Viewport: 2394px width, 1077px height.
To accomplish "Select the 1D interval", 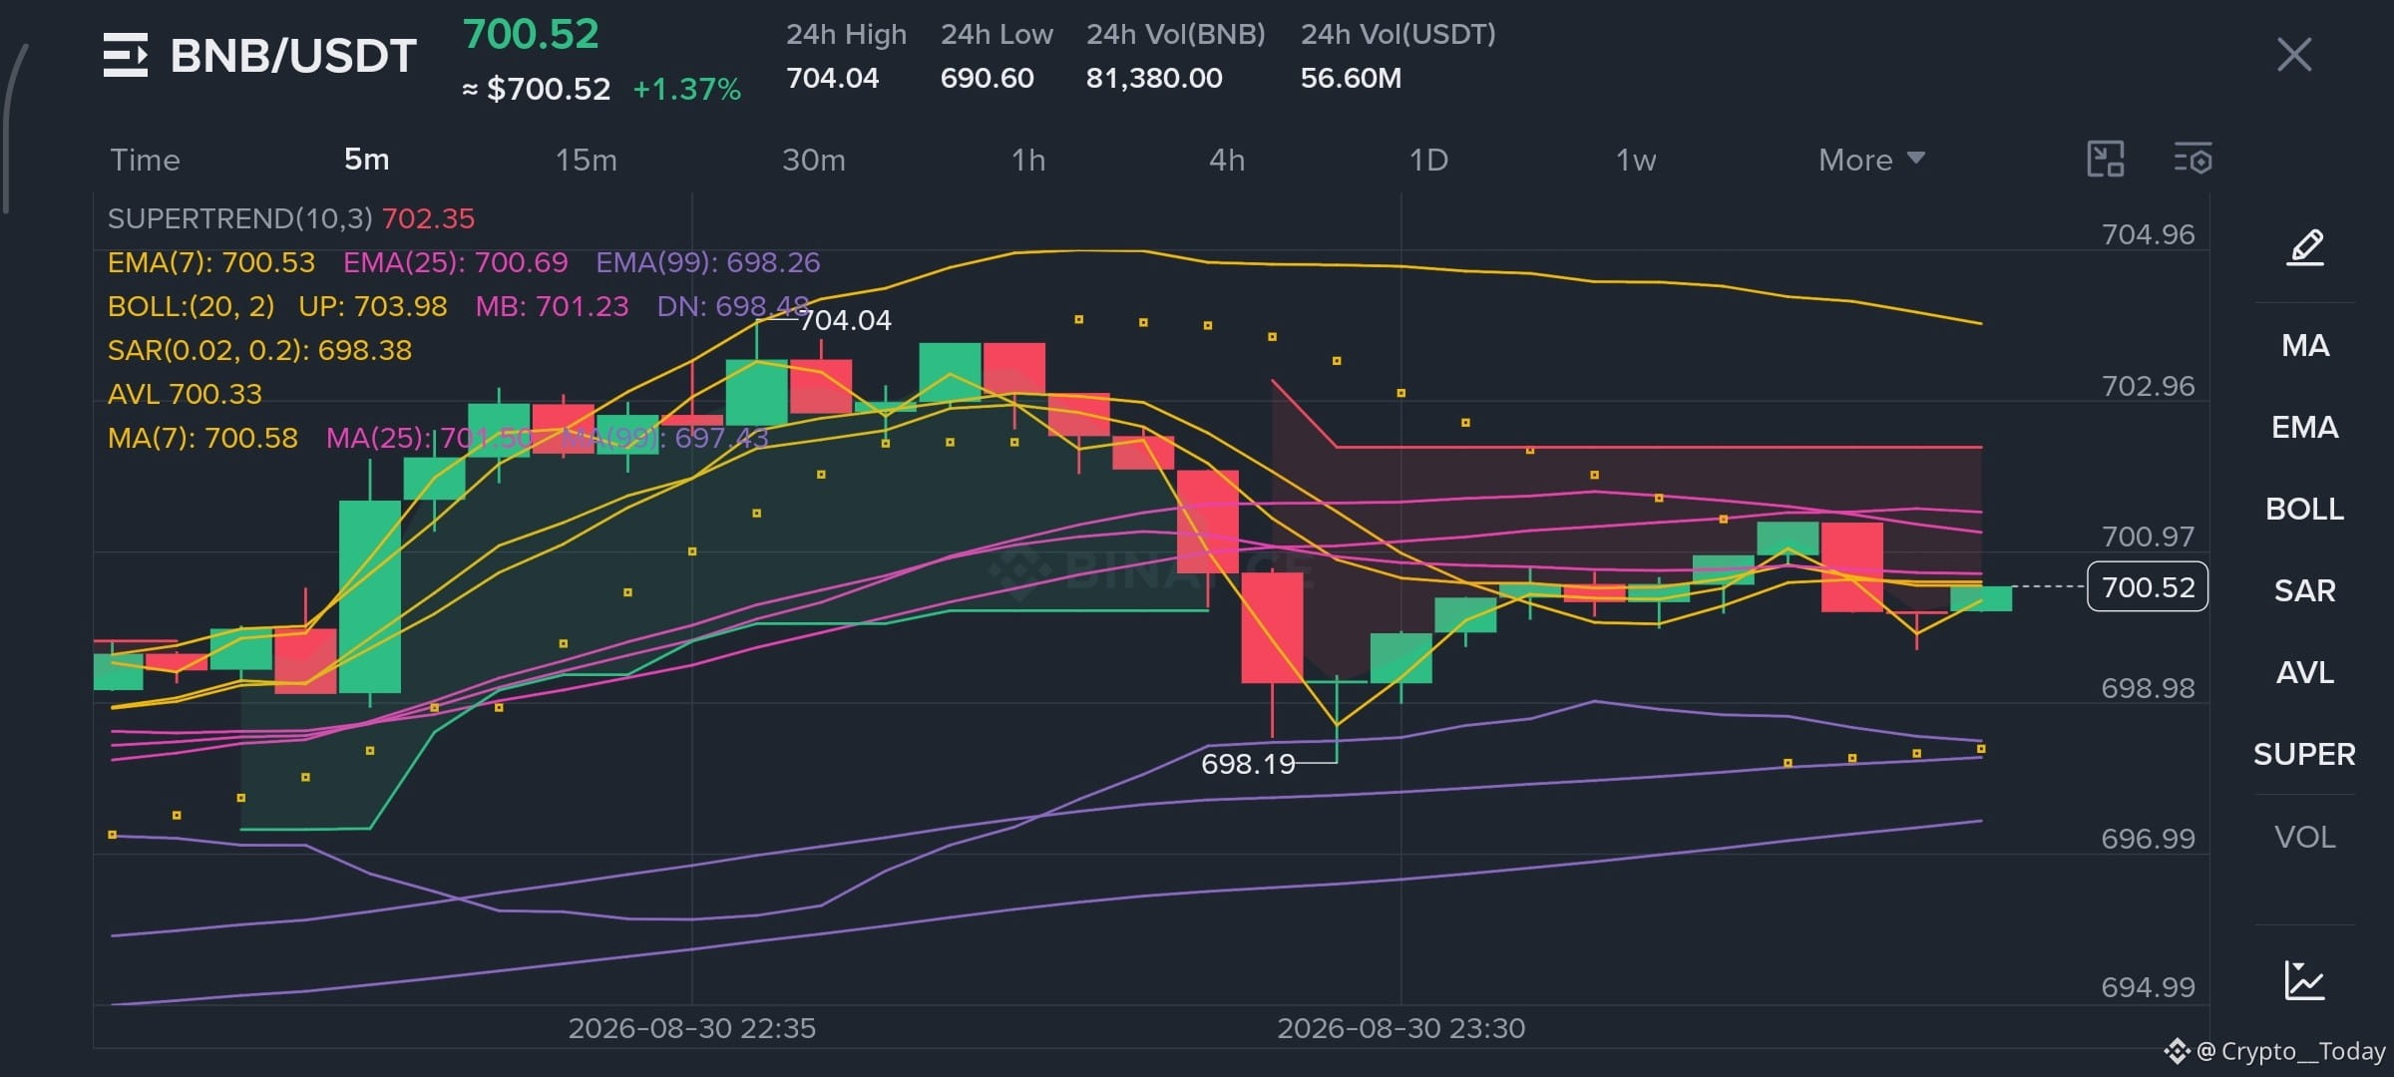I will (x=1428, y=160).
